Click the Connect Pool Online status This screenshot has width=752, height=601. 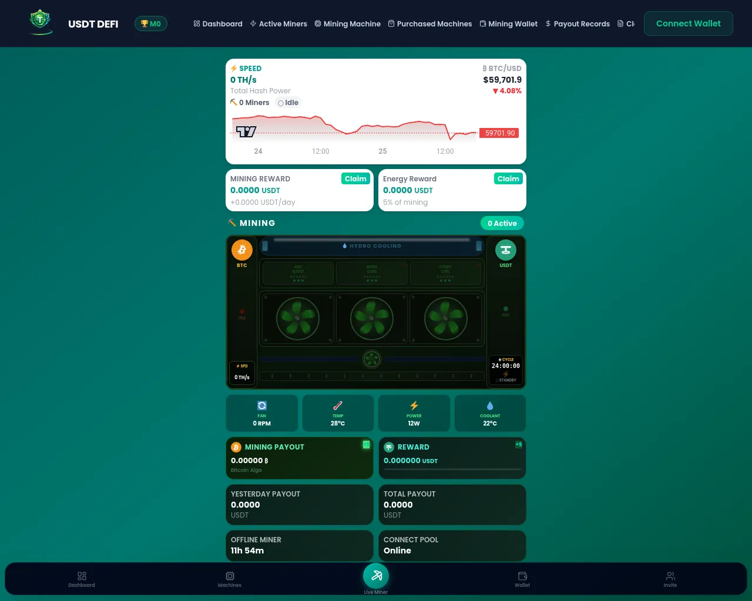point(397,551)
